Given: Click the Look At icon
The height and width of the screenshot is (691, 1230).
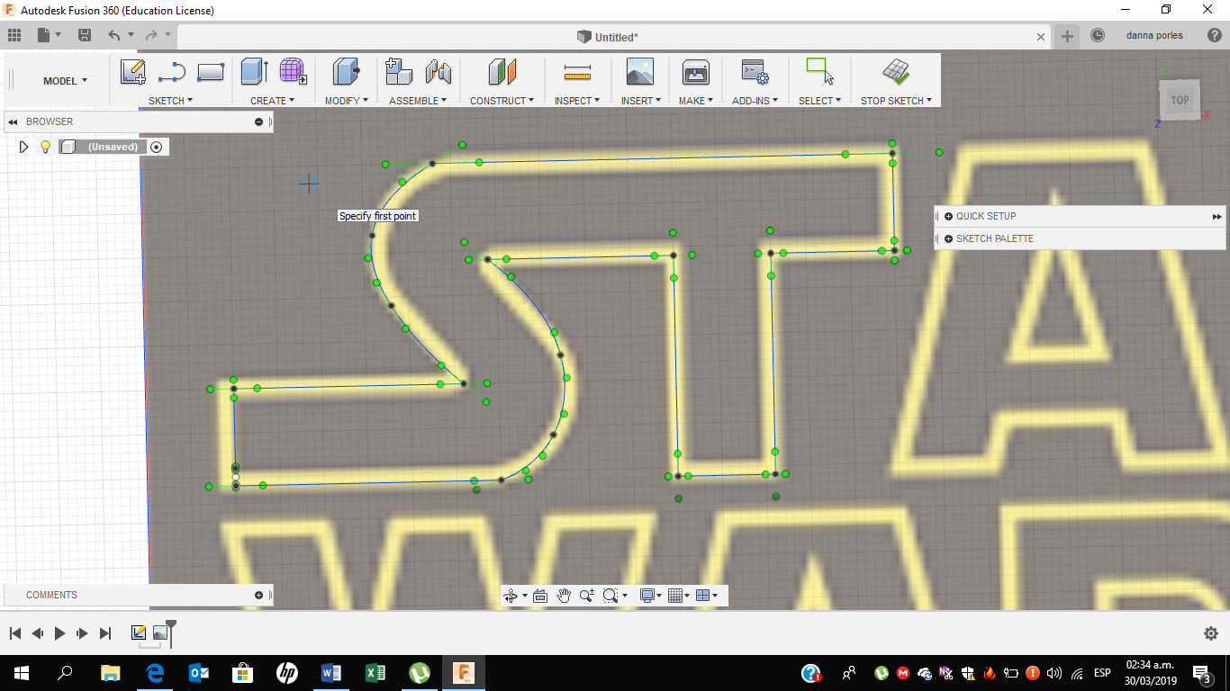Looking at the screenshot, I should 540,595.
